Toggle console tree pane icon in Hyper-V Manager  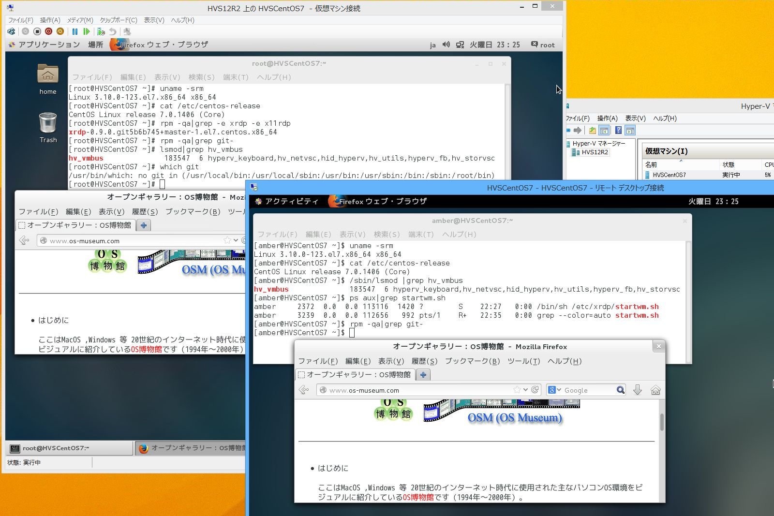(x=604, y=130)
